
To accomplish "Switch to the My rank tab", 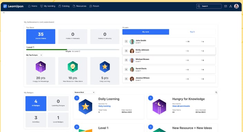I will 146,32.
